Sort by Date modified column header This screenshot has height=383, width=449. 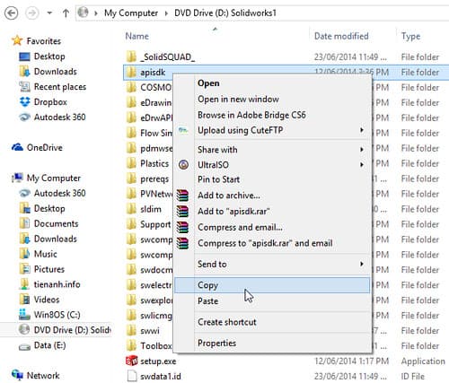click(x=341, y=36)
